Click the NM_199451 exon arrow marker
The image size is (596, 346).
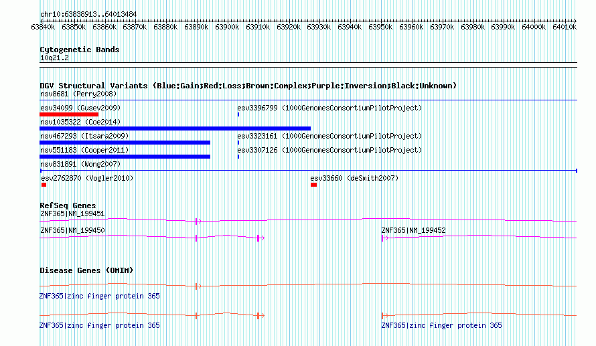[198, 222]
